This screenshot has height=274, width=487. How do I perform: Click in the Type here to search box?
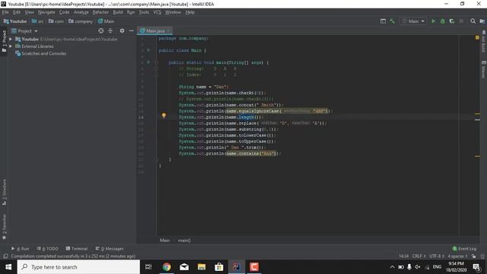pyautogui.click(x=78, y=267)
